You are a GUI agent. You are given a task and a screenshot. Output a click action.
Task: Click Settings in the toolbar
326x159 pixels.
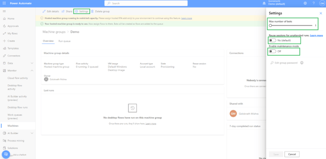click(82, 11)
